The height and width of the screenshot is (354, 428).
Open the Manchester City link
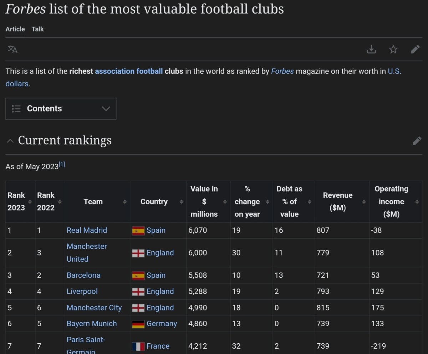tap(94, 308)
